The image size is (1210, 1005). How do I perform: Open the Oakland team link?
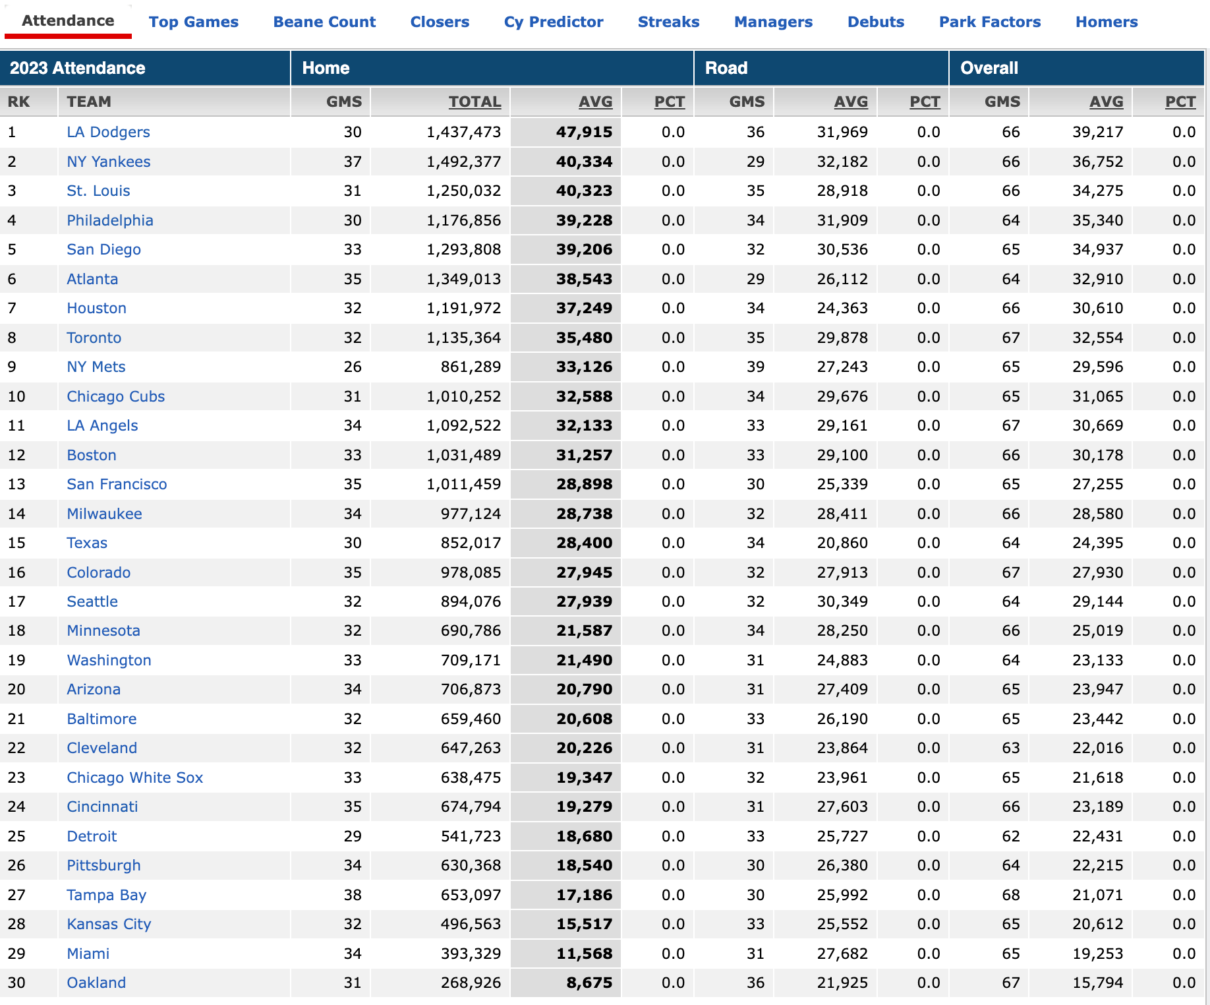[x=96, y=983]
